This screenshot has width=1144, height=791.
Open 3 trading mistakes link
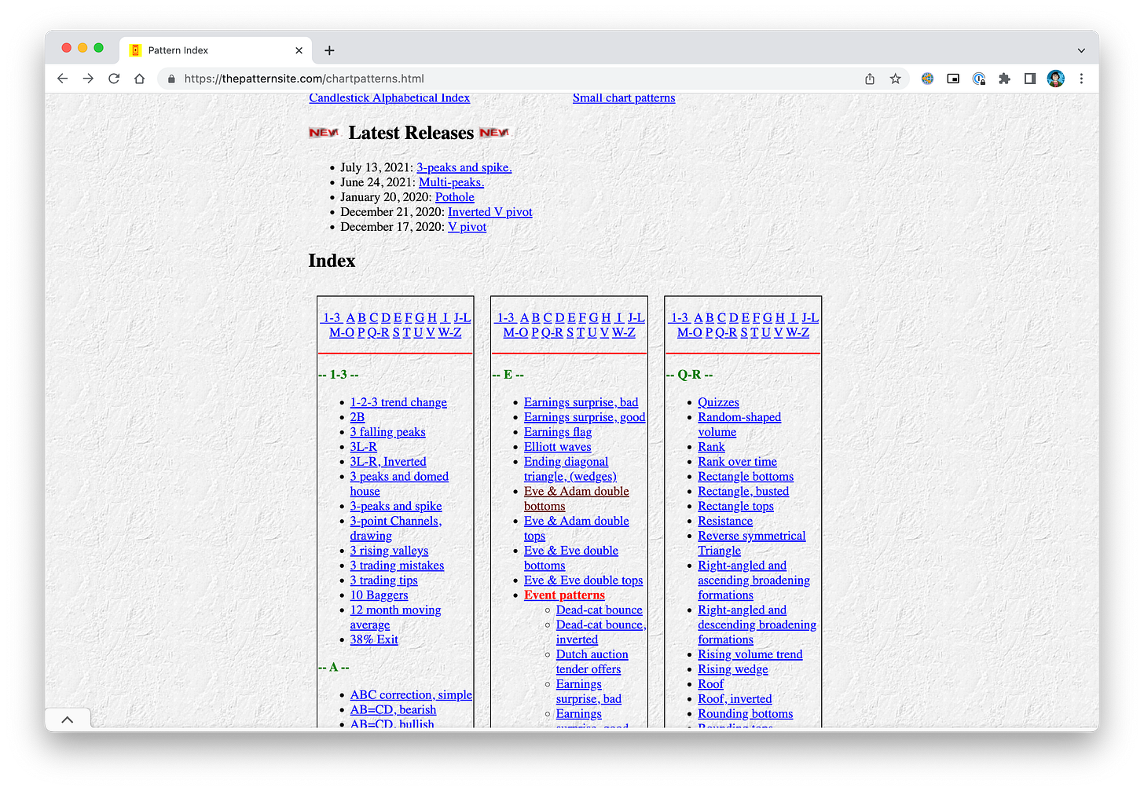397,566
